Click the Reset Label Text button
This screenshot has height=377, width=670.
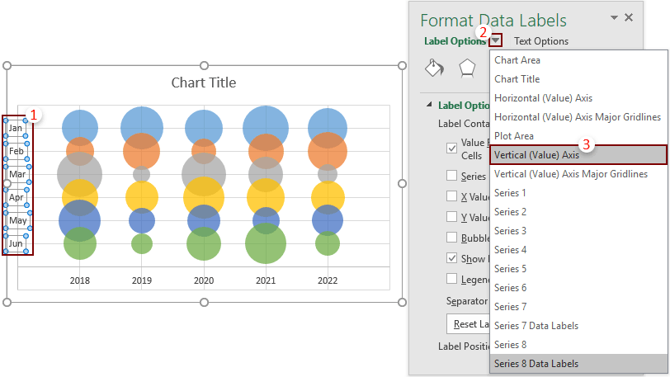[469, 324]
